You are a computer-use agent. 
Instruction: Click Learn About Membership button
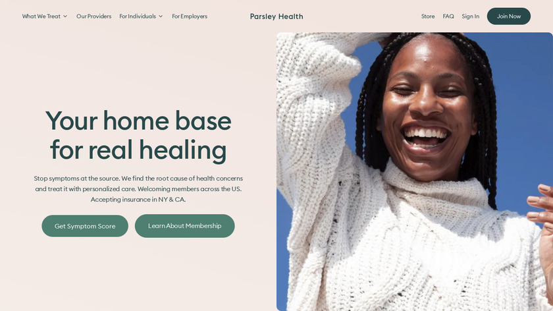coord(184,226)
